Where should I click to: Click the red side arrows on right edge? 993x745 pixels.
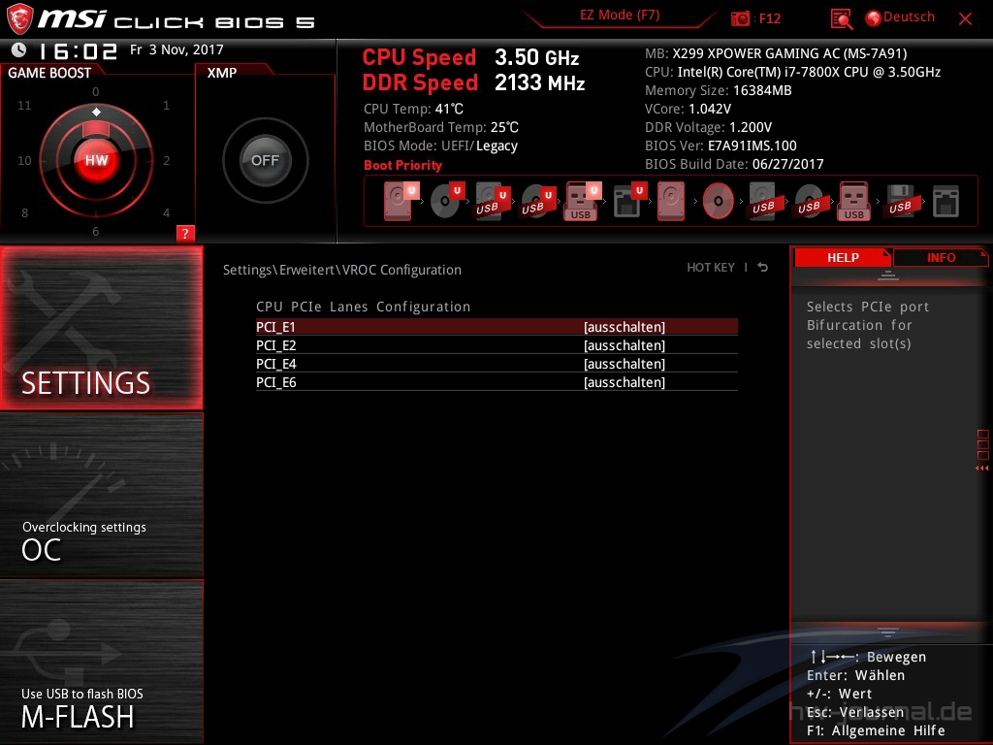[981, 469]
